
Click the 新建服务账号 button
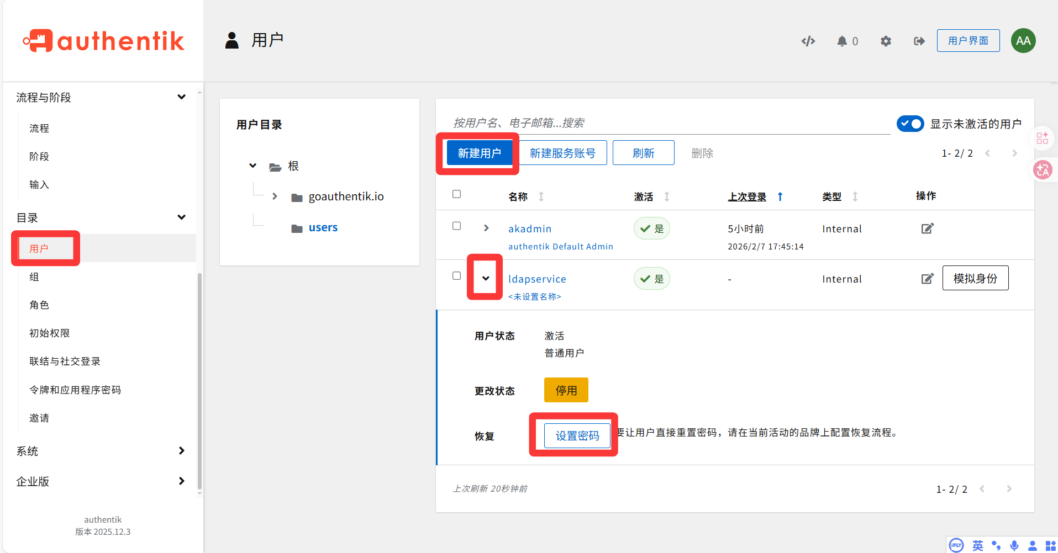562,153
